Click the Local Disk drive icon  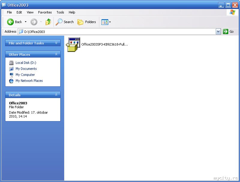(x=11, y=63)
